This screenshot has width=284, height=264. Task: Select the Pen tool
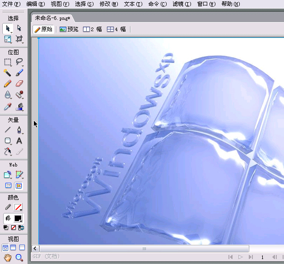(19, 130)
